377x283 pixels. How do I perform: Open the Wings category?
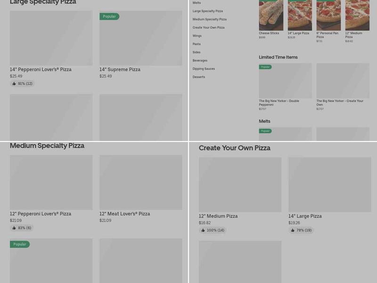pyautogui.click(x=197, y=35)
